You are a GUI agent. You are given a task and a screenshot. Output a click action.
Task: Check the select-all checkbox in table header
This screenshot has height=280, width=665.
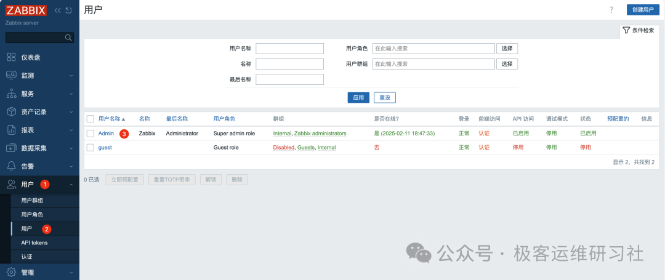91,119
